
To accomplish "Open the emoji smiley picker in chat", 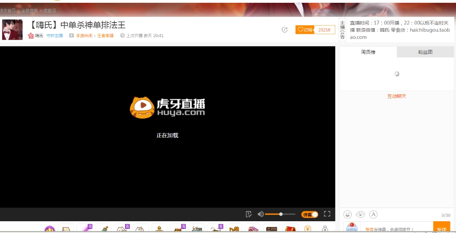I will (x=347, y=215).
